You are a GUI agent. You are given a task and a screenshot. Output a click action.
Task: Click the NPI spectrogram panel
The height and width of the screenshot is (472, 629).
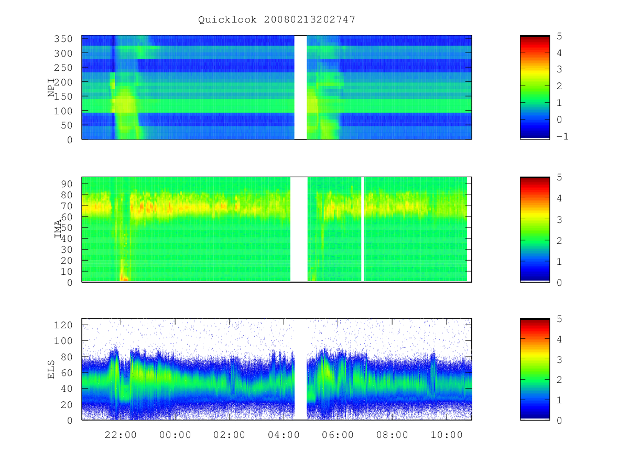point(277,88)
